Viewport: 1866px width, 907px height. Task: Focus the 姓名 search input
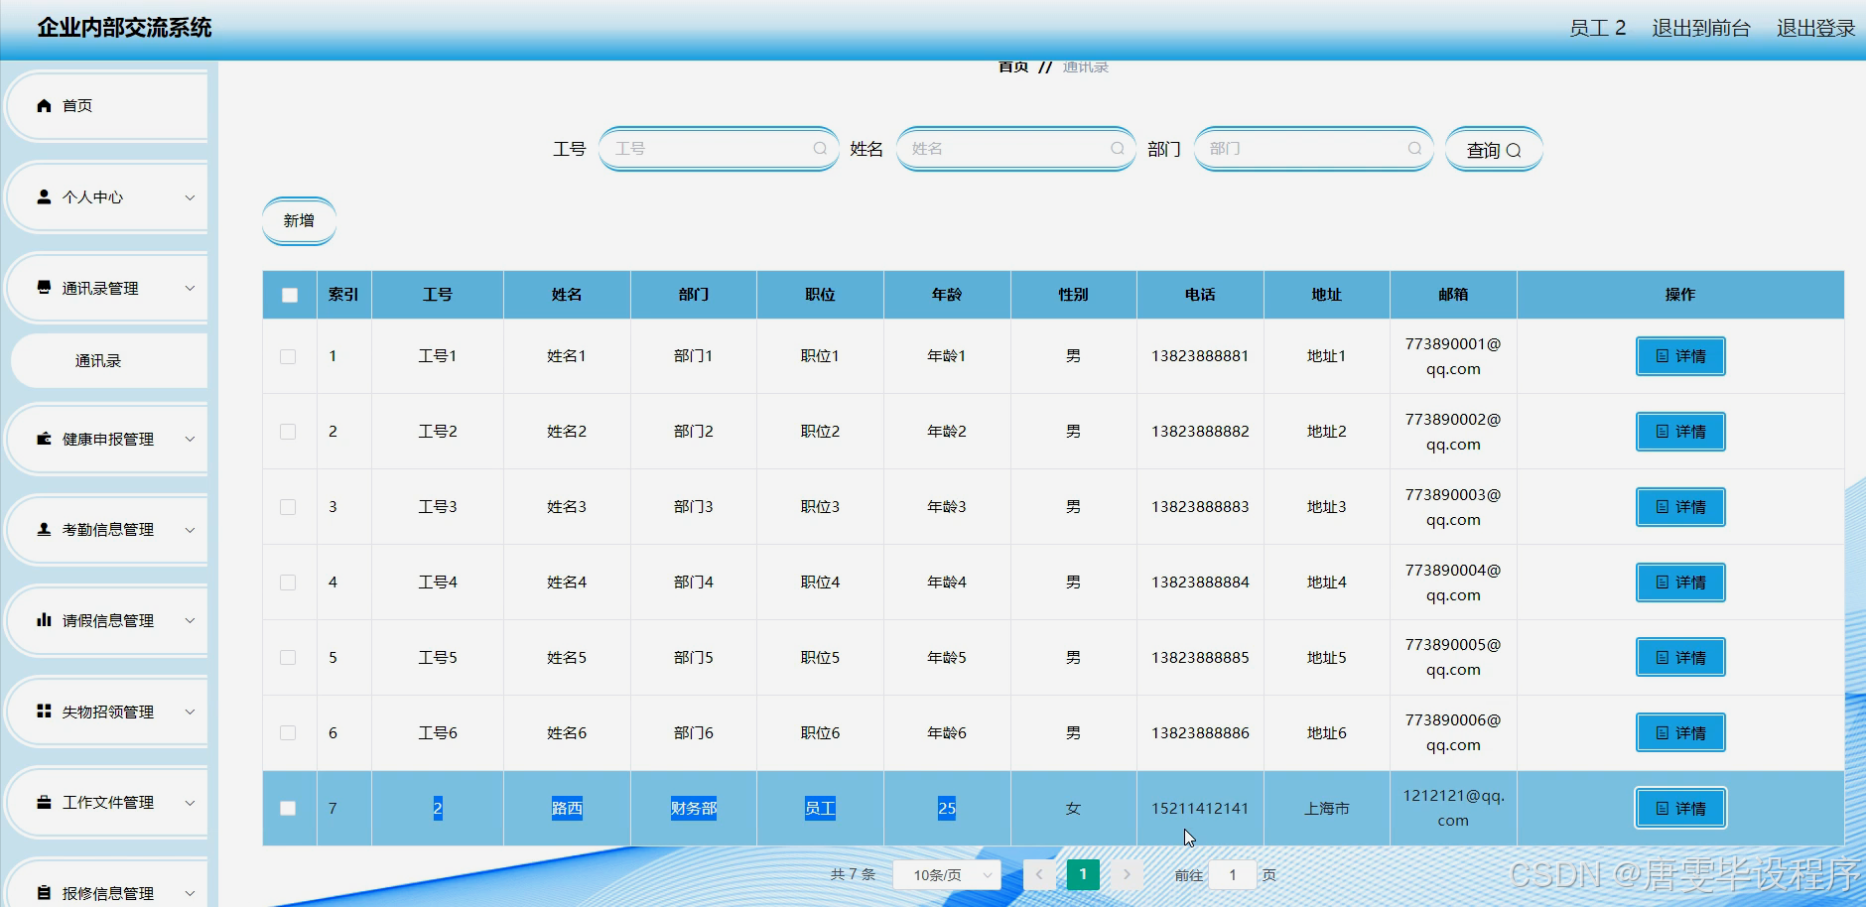coord(1015,149)
